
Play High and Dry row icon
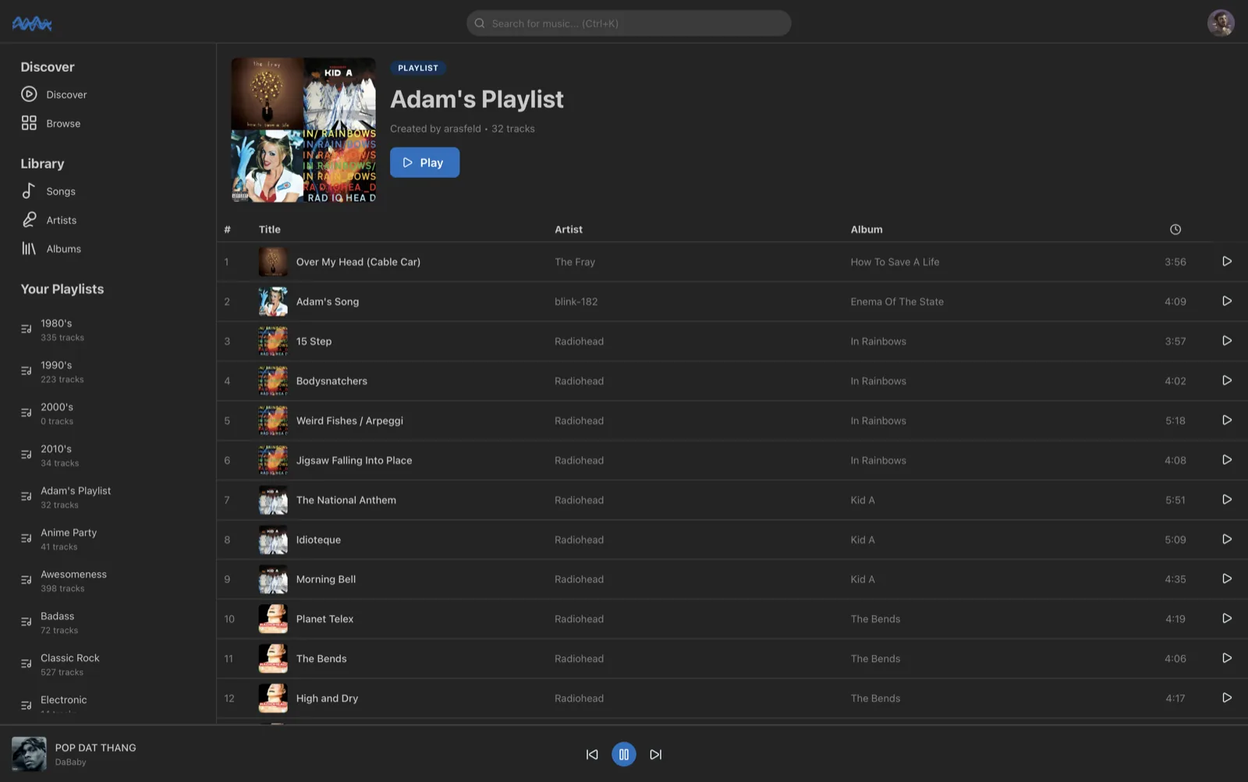[x=1227, y=698]
